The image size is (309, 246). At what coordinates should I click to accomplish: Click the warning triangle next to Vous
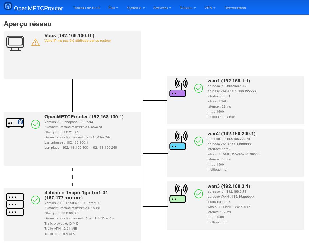[x=36, y=43]
